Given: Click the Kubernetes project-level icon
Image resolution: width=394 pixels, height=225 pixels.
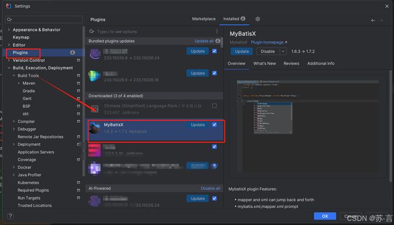Looking at the screenshot, I should [x=78, y=183].
